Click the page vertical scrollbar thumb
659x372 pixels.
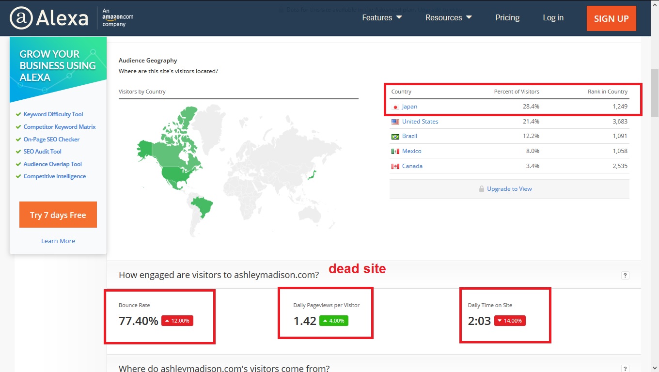pyautogui.click(x=655, y=93)
